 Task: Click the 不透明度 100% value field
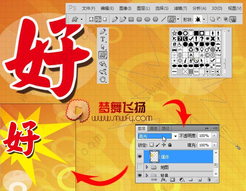pos(204,136)
